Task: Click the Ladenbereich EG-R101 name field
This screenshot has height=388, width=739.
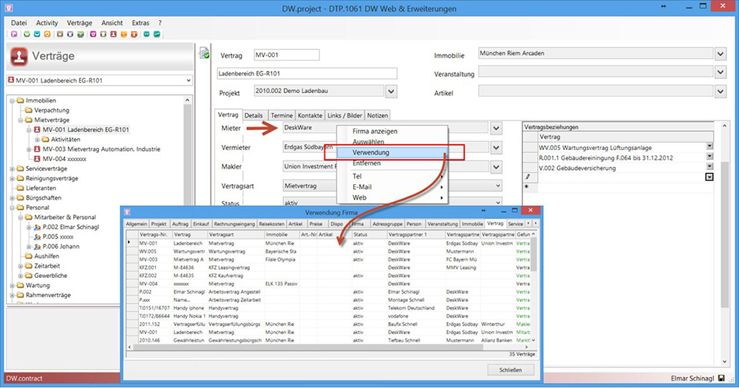Action: (x=307, y=73)
